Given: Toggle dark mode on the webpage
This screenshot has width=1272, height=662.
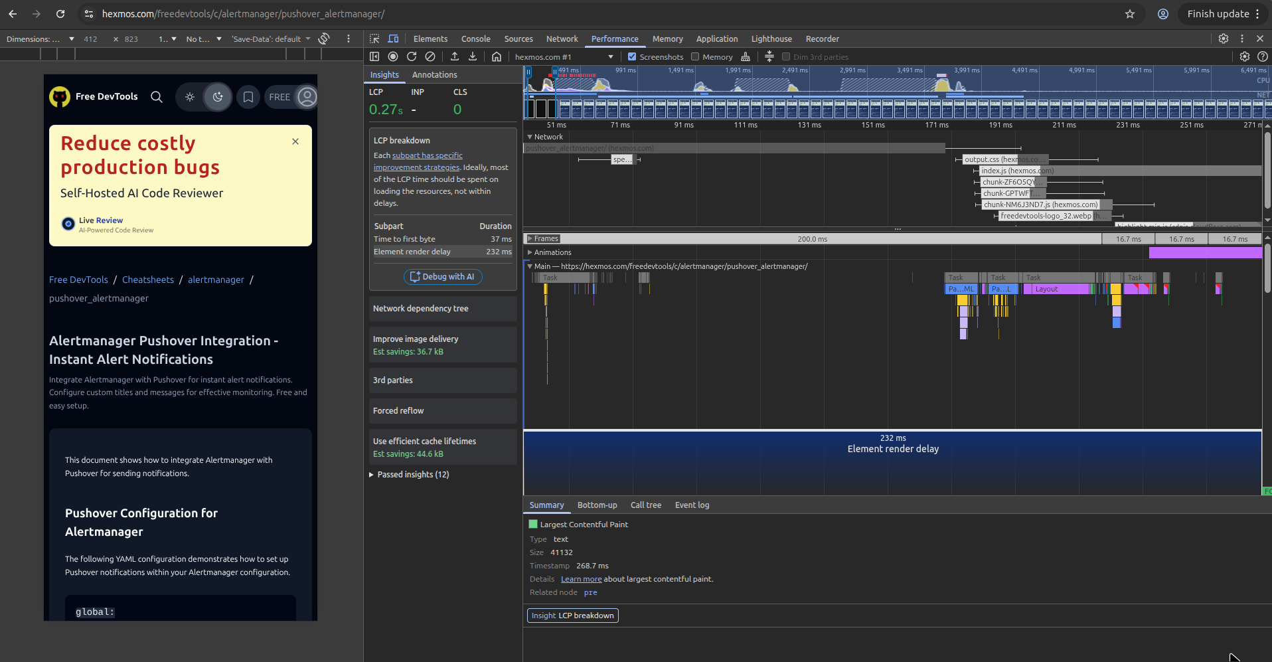Looking at the screenshot, I should (x=218, y=97).
